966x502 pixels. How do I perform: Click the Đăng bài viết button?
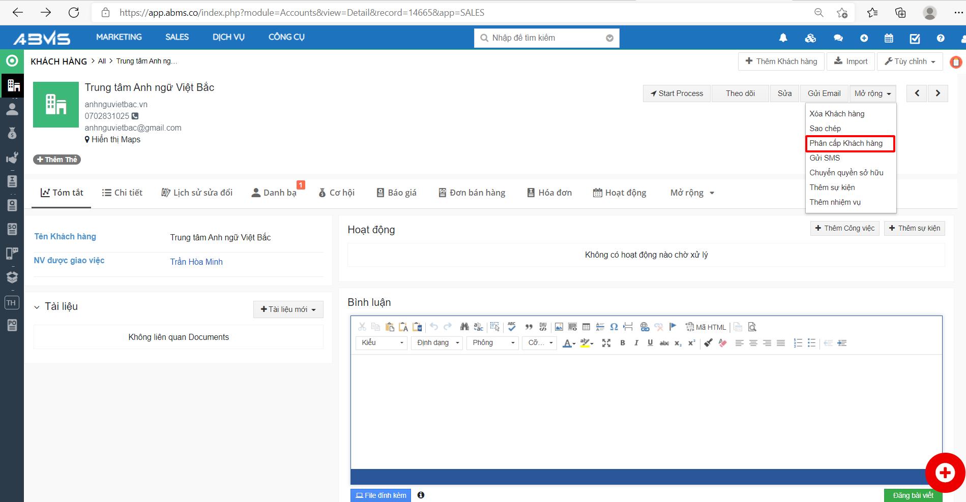(x=913, y=495)
